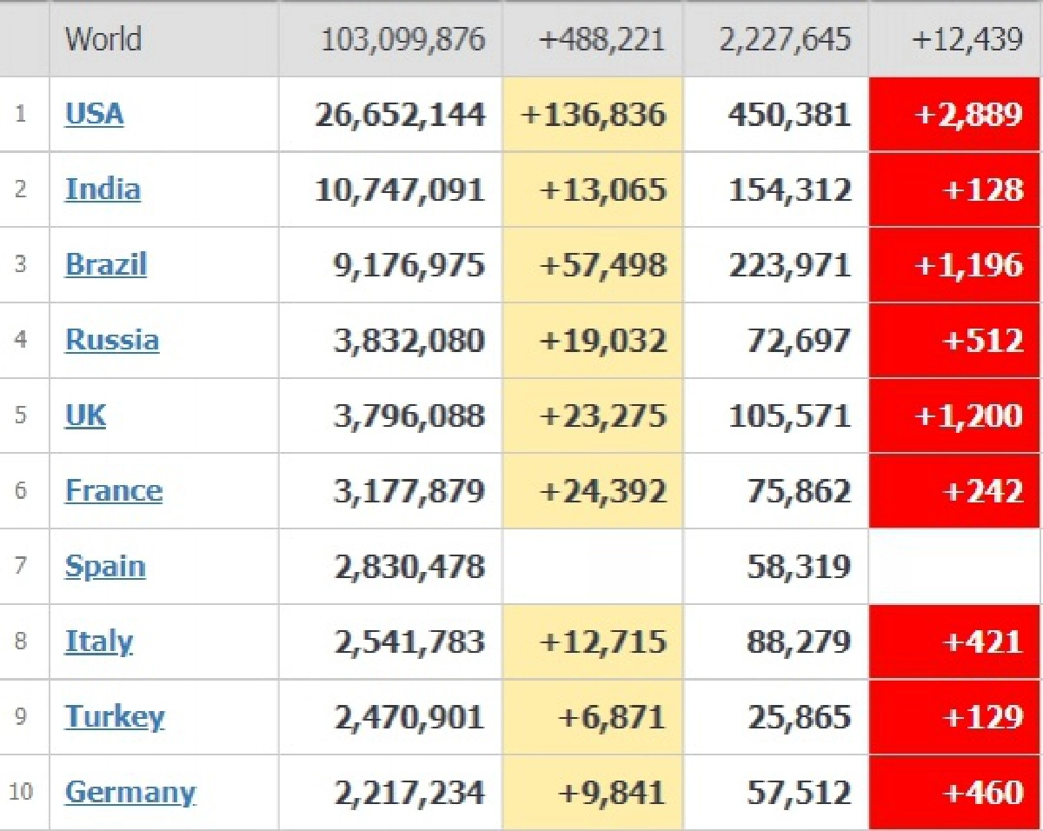Click Turkey new deaths cell +129
Image resolution: width=1043 pixels, height=831 pixels.
(982, 717)
